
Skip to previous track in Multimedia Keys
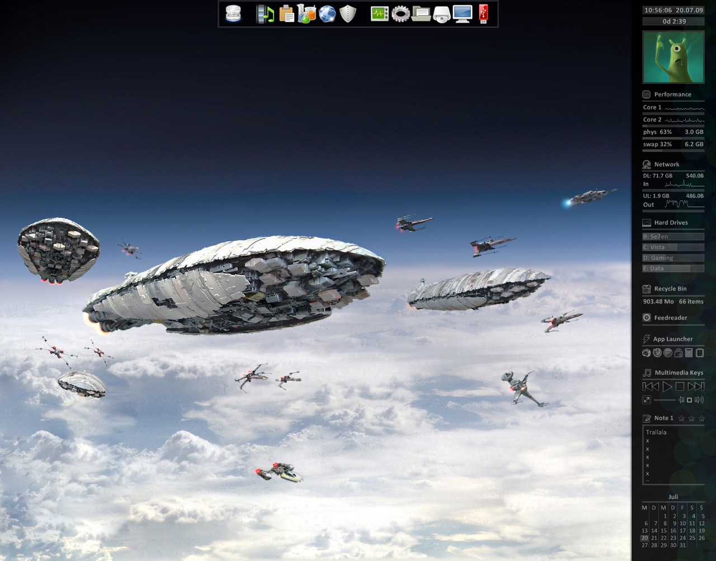pyautogui.click(x=651, y=386)
